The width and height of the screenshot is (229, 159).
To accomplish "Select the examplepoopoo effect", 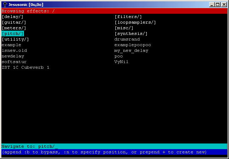I will [x=133, y=45].
